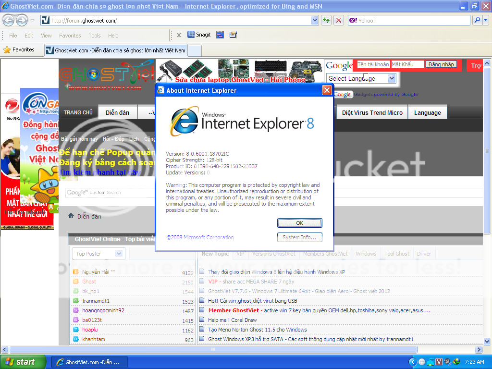This screenshot has height=369, width=492.
Task: Click the browser Back arrow button
Action: point(9,21)
